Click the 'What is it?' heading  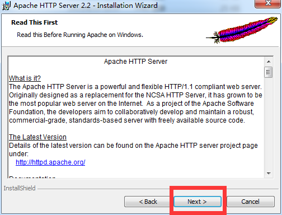click(25, 78)
